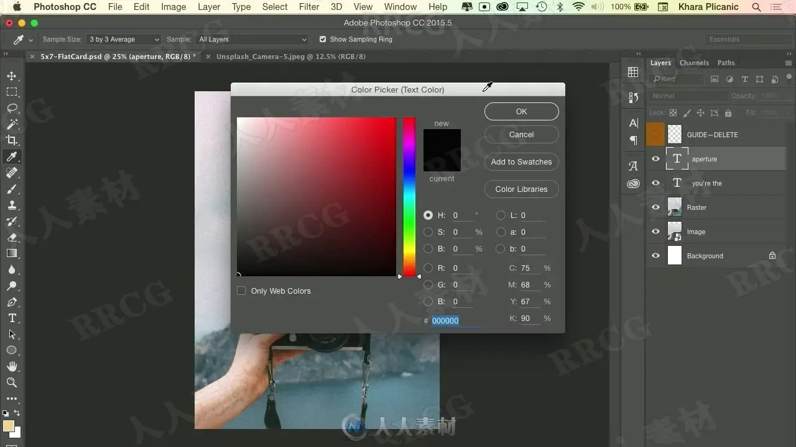The width and height of the screenshot is (796, 447).
Task: Select the Eraser tool
Action: coord(12,237)
